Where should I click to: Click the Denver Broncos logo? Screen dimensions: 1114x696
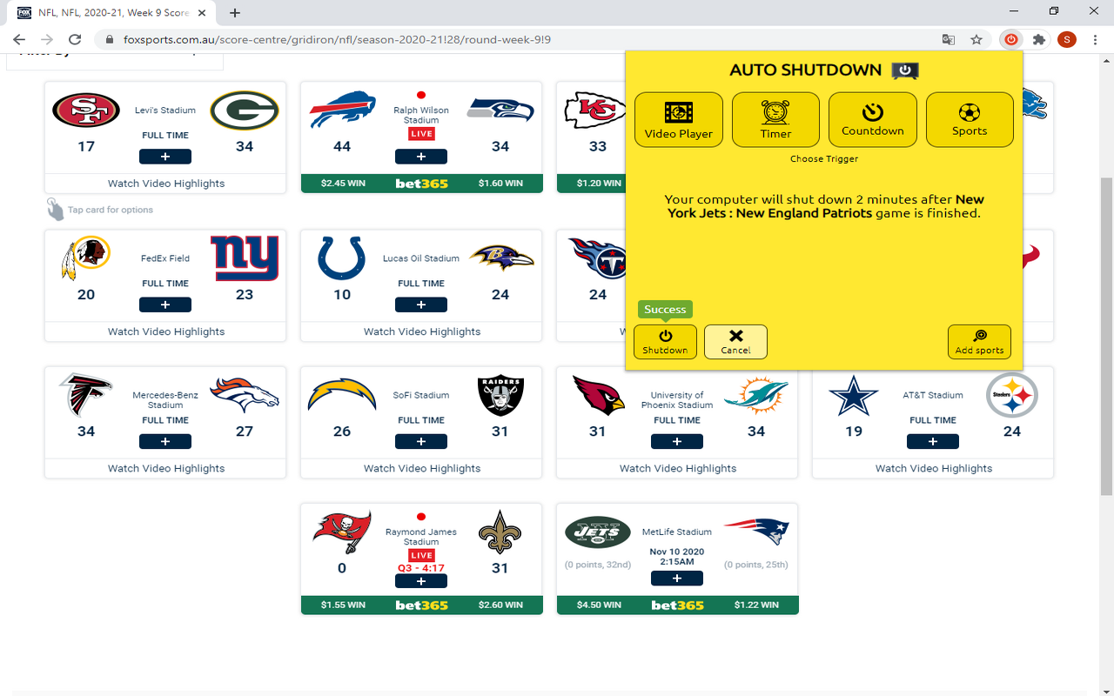[x=245, y=394]
